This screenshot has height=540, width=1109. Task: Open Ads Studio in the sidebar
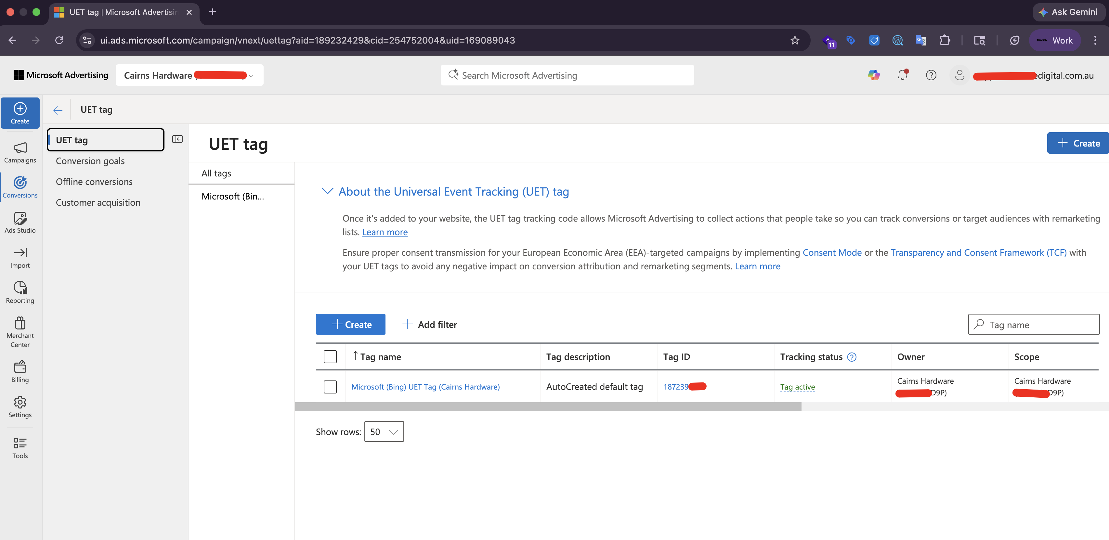click(x=20, y=223)
